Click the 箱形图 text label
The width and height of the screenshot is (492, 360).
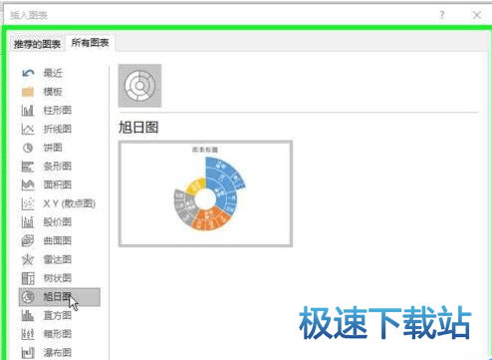(57, 334)
